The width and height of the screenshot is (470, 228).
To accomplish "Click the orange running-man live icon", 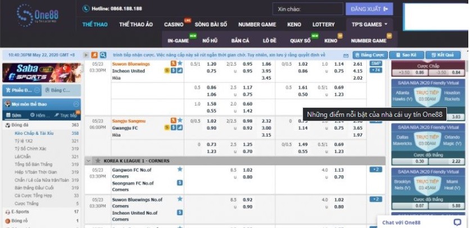I will click(x=94, y=55).
